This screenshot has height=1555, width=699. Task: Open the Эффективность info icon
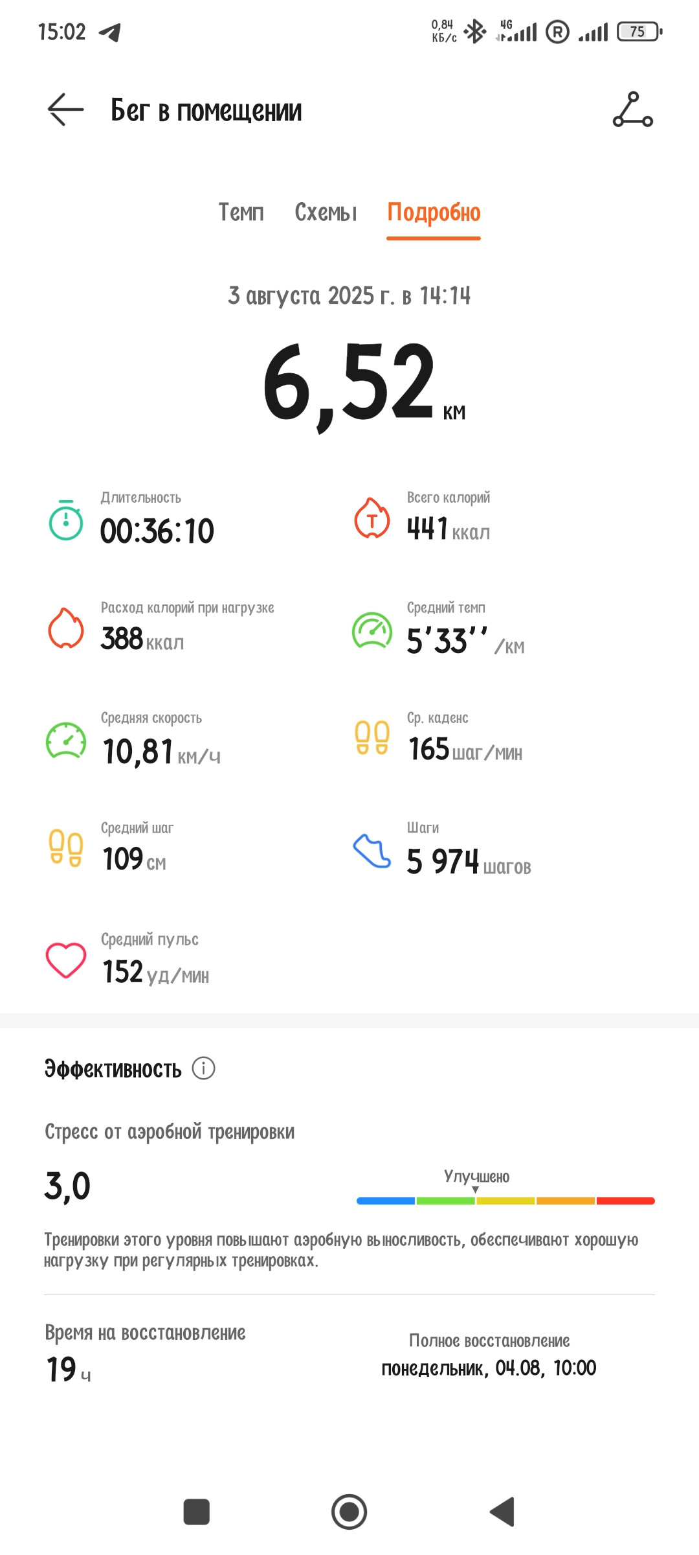(x=203, y=1068)
